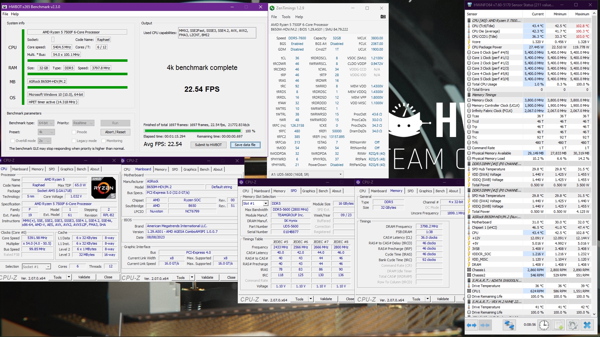Open Preset 4k dropdown

click(x=46, y=132)
